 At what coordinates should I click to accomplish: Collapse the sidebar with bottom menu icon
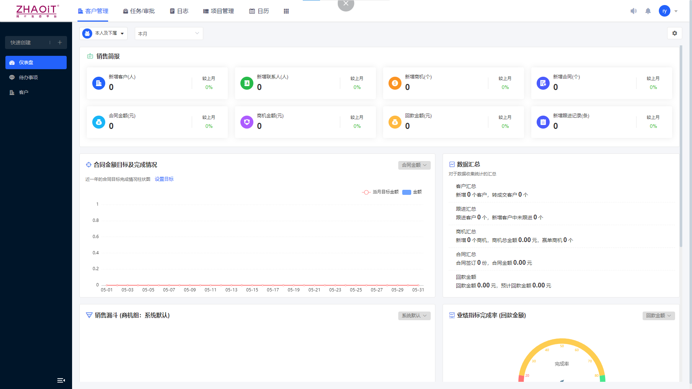click(61, 380)
